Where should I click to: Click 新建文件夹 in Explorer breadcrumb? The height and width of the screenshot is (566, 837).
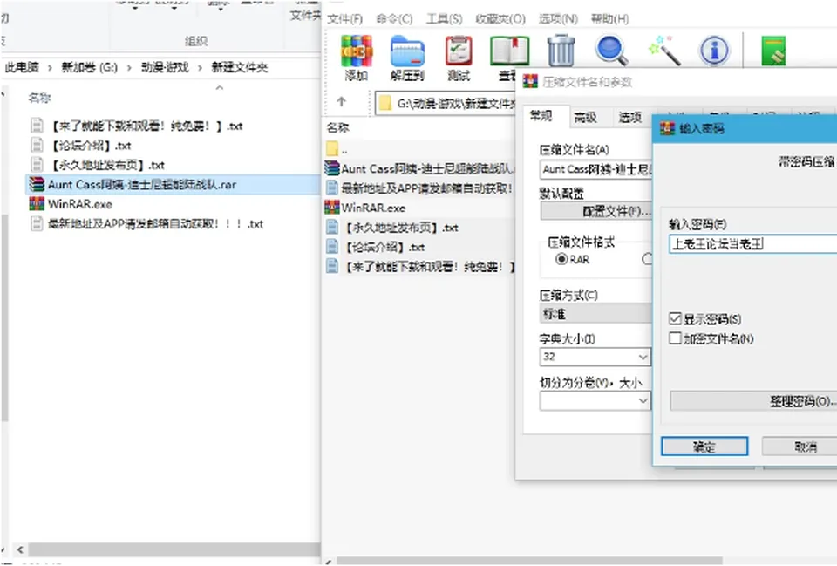[x=240, y=67]
